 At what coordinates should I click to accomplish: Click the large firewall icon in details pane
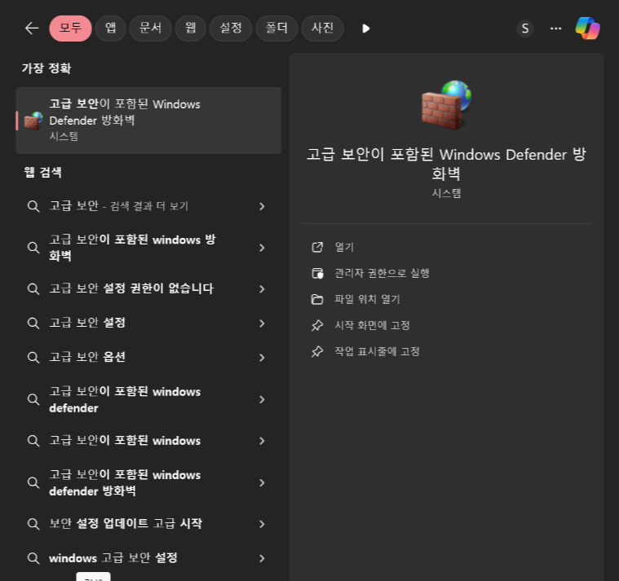click(446, 105)
